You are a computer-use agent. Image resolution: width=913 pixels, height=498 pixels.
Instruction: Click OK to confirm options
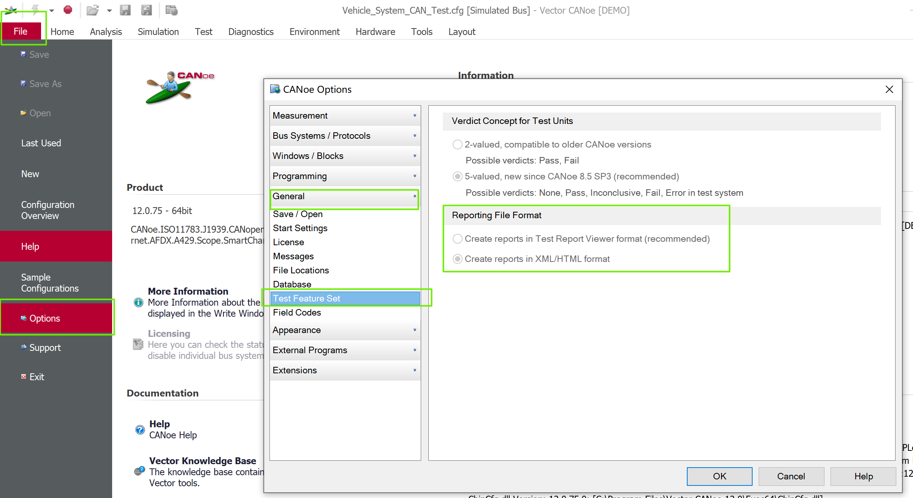[x=719, y=476]
